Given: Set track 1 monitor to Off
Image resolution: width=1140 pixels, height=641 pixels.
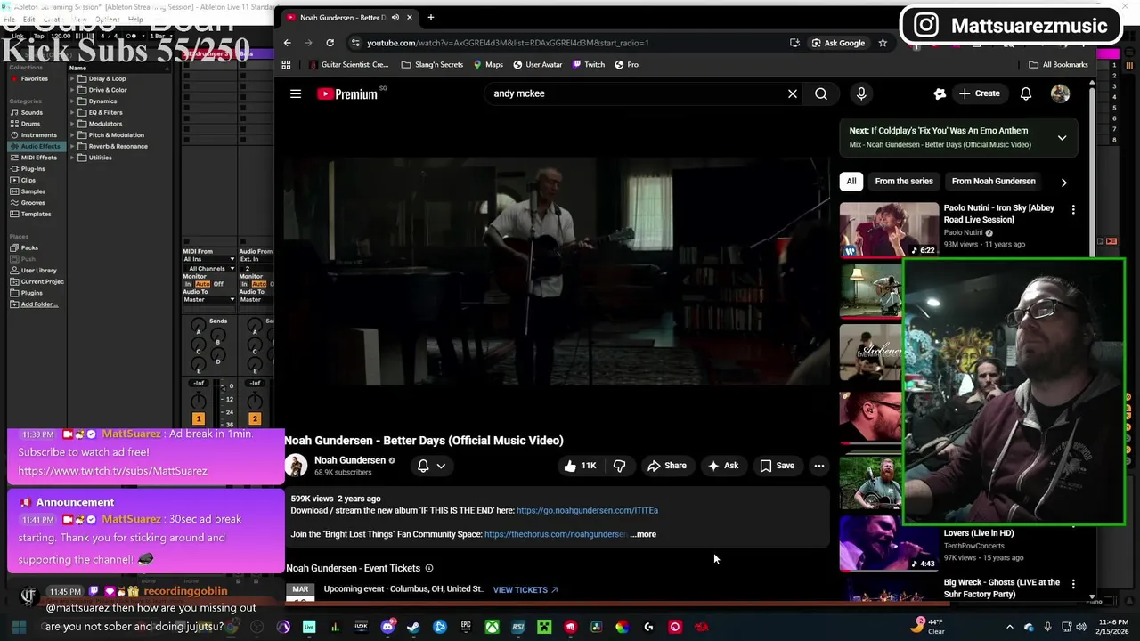Looking at the screenshot, I should (x=218, y=284).
